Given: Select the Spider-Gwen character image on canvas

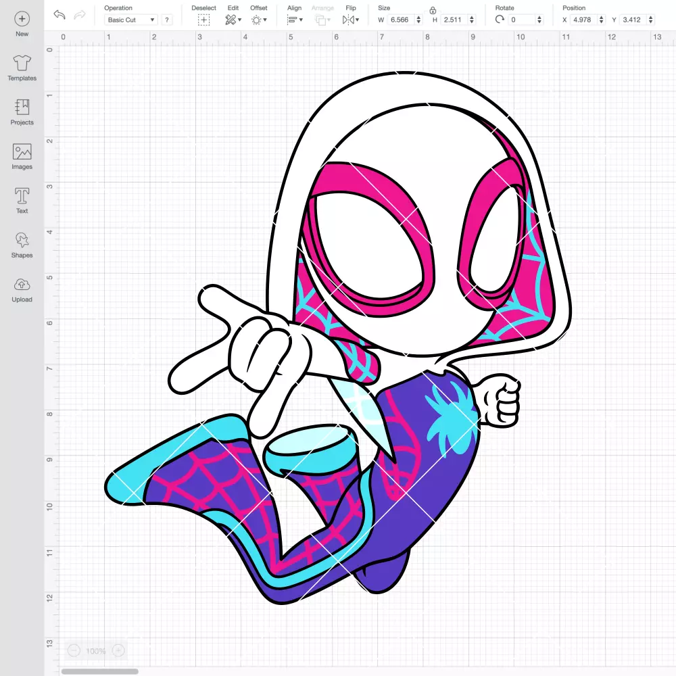Looking at the screenshot, I should [x=339, y=339].
